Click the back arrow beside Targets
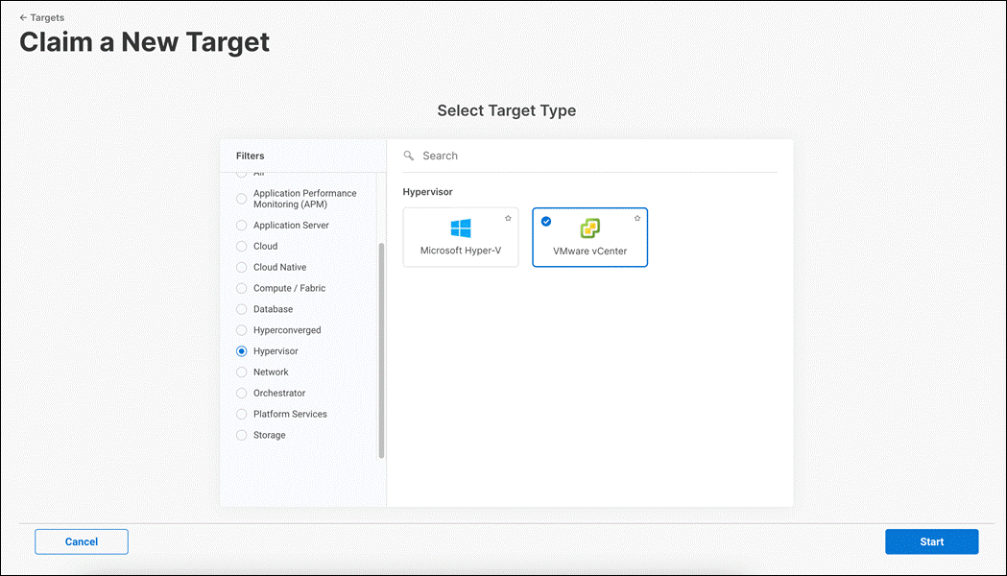 point(21,17)
